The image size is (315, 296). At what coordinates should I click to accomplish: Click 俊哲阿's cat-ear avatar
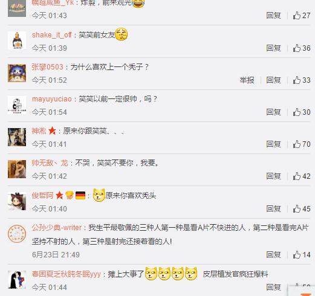click(17, 201)
